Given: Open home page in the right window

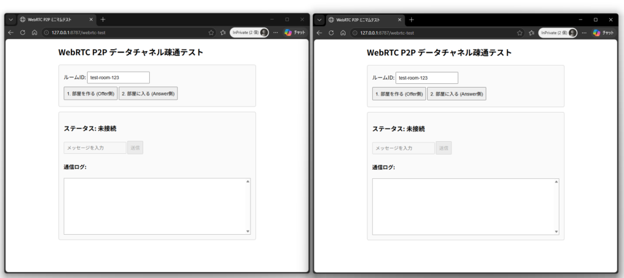Looking at the screenshot, I should pos(343,33).
